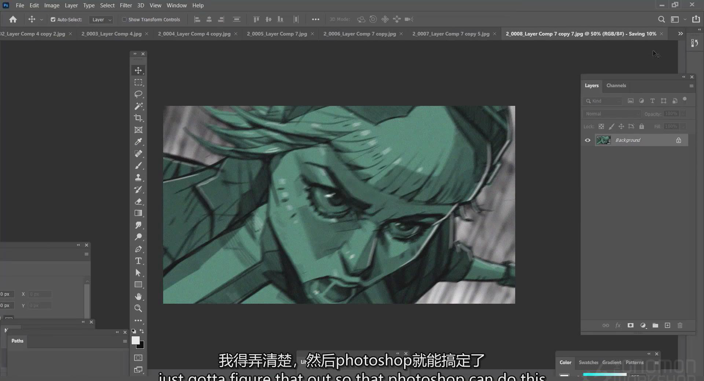Open the Auto-Select Layer dropdown
Image resolution: width=704 pixels, height=381 pixels.
[101, 19]
